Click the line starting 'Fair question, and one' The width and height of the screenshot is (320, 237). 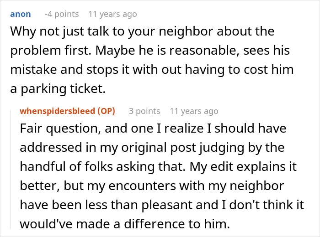click(x=153, y=129)
